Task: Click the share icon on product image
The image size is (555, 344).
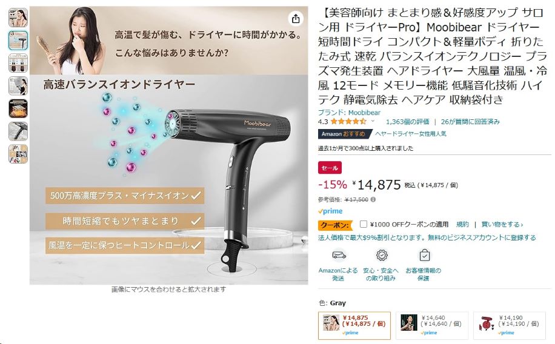Action: tap(296, 19)
